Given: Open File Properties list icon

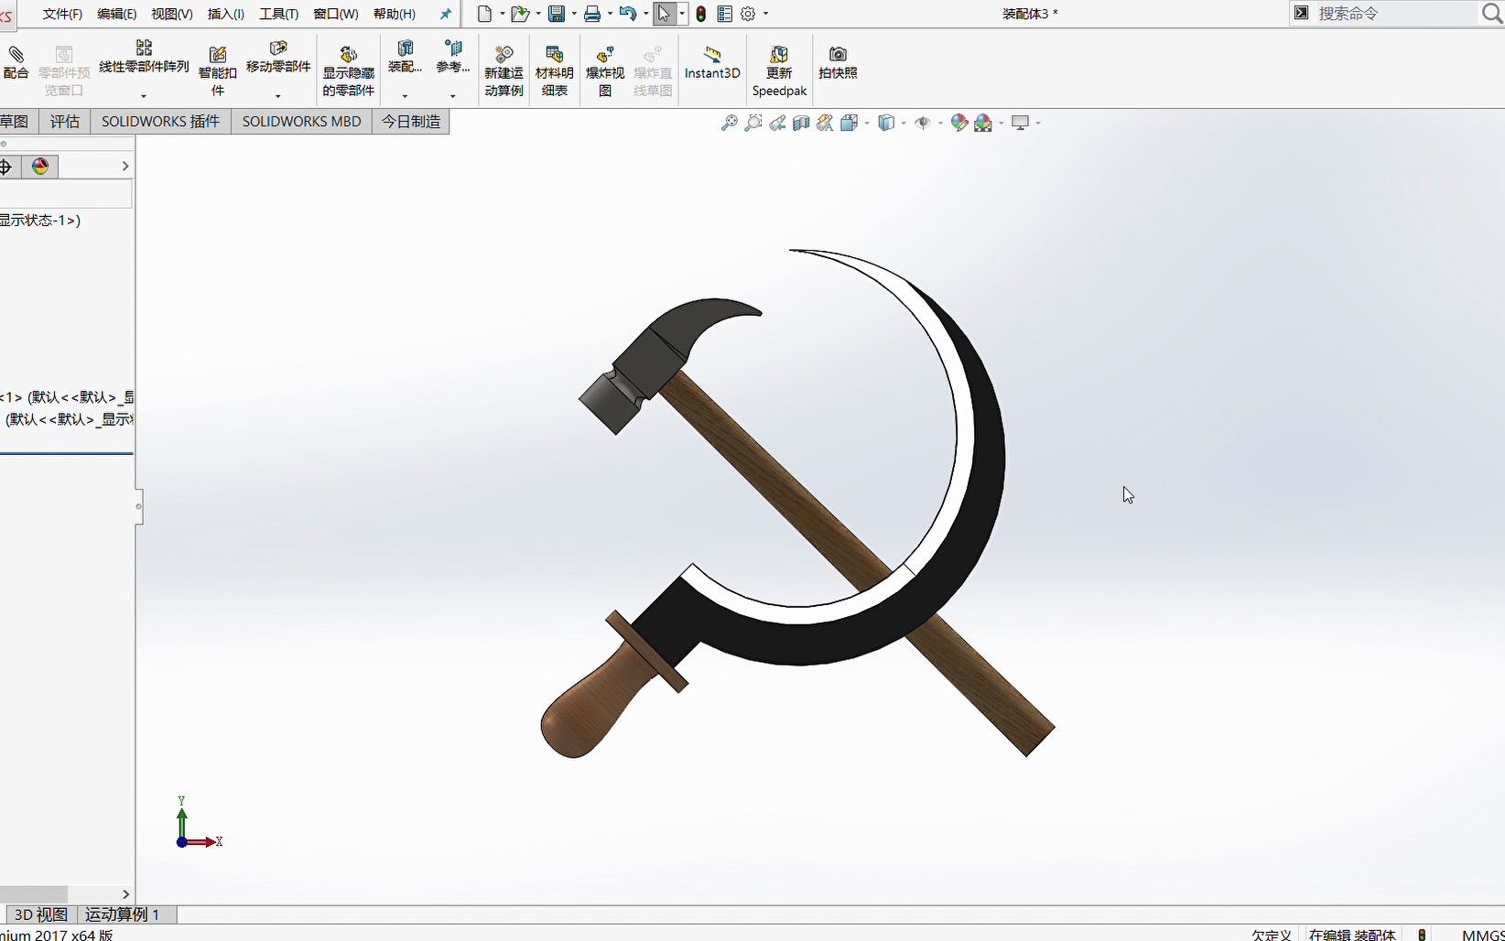Looking at the screenshot, I should point(724,14).
